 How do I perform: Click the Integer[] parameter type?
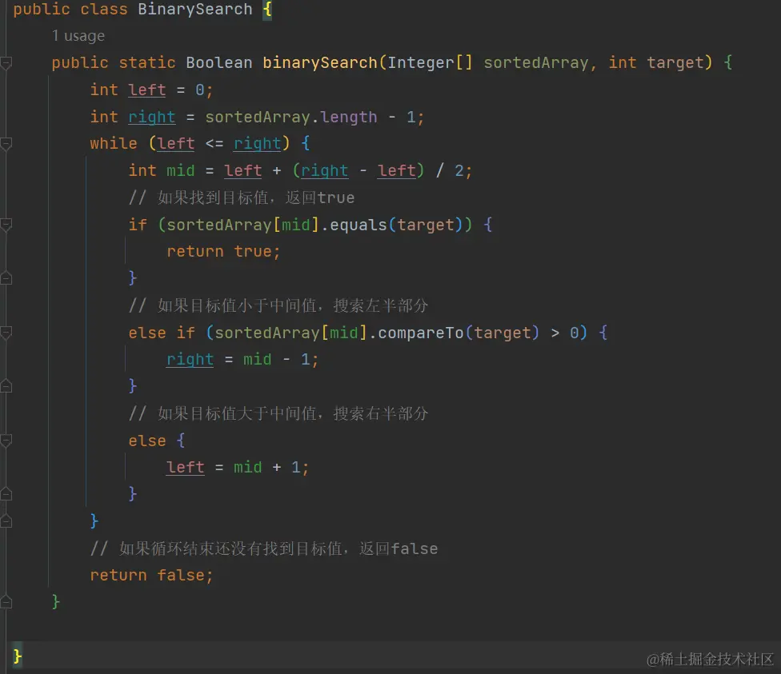tap(430, 62)
